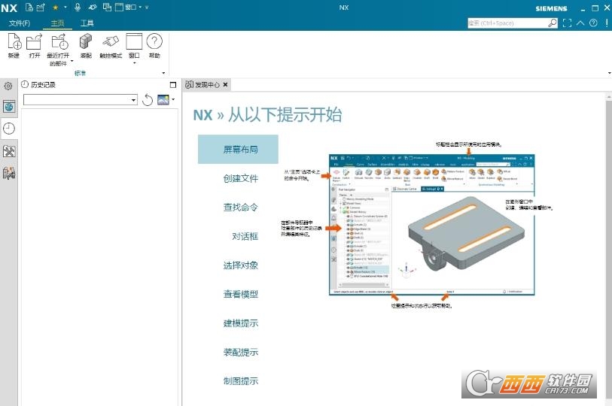Image resolution: width=612 pixels, height=406 pixels.
Task: Click the NX screen layout illustration image
Action: coord(431,225)
